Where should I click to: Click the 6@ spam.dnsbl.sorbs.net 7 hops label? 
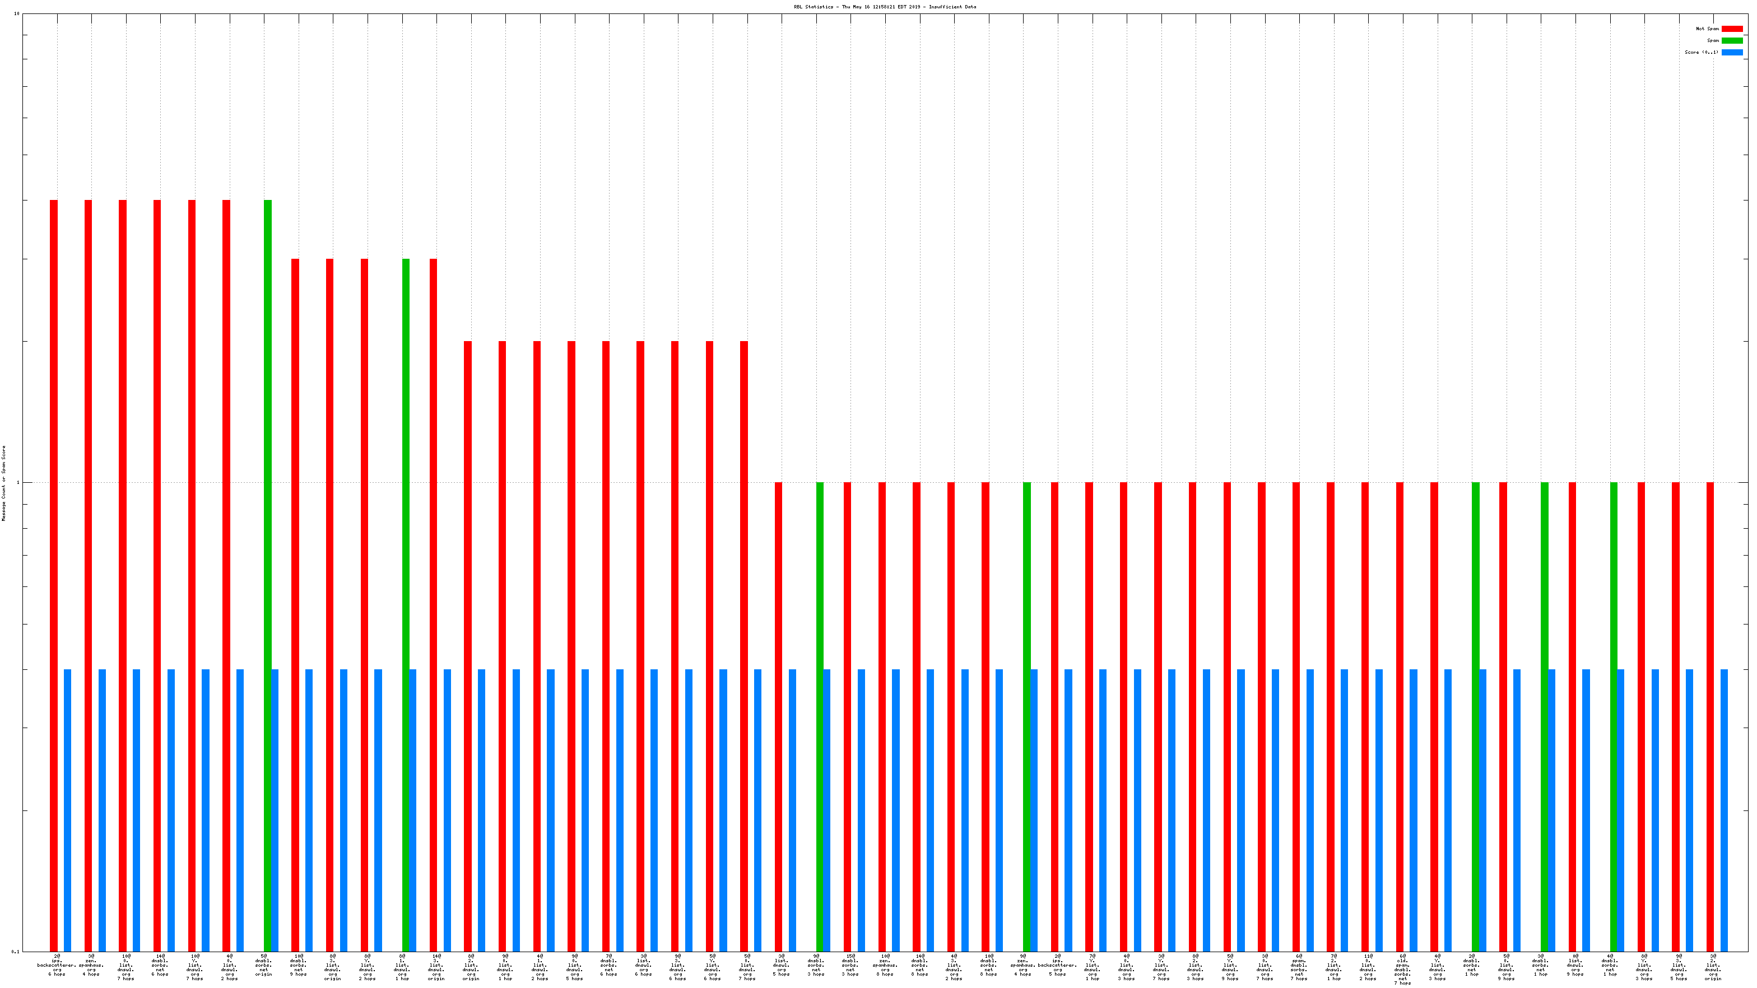pos(1299,967)
